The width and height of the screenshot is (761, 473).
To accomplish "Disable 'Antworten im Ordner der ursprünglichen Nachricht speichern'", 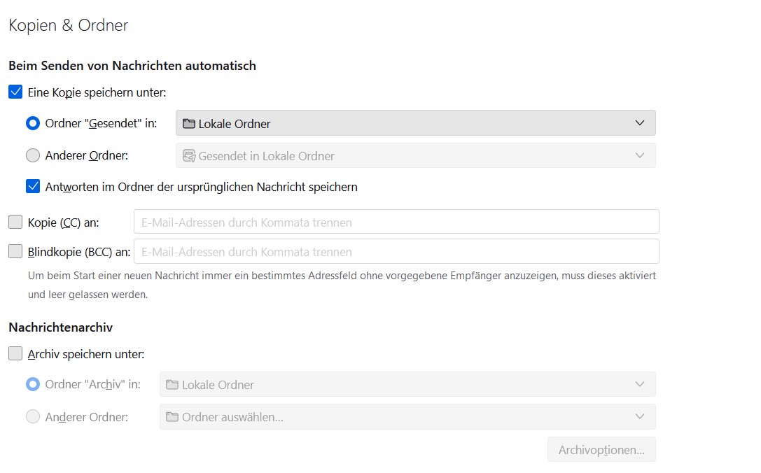I will [33, 187].
